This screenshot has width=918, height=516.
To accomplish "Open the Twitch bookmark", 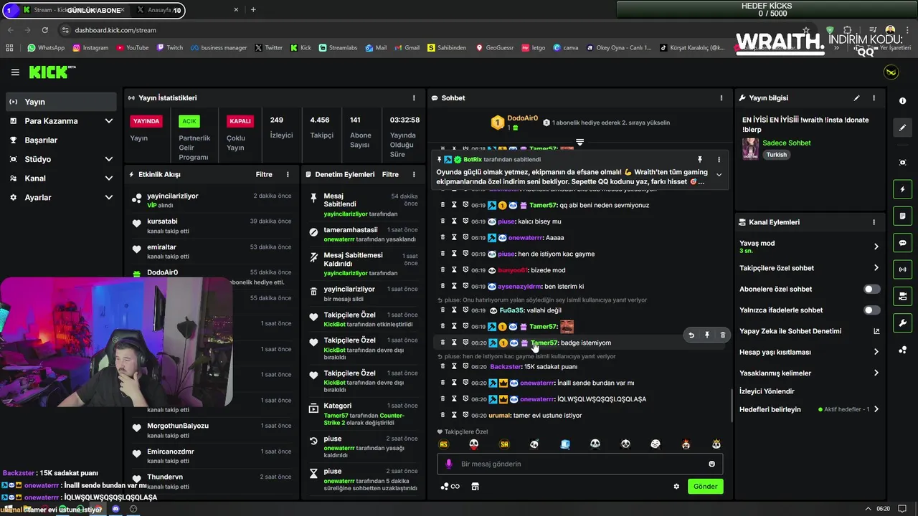I will pyautogui.click(x=170, y=48).
